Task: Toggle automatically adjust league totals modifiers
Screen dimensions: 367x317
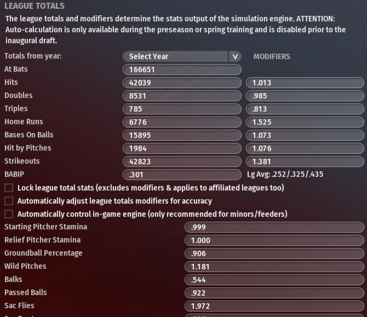Action: coord(9,201)
